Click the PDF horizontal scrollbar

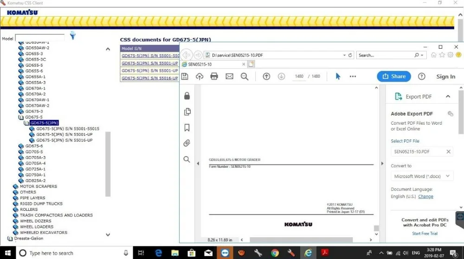[x=301, y=240]
